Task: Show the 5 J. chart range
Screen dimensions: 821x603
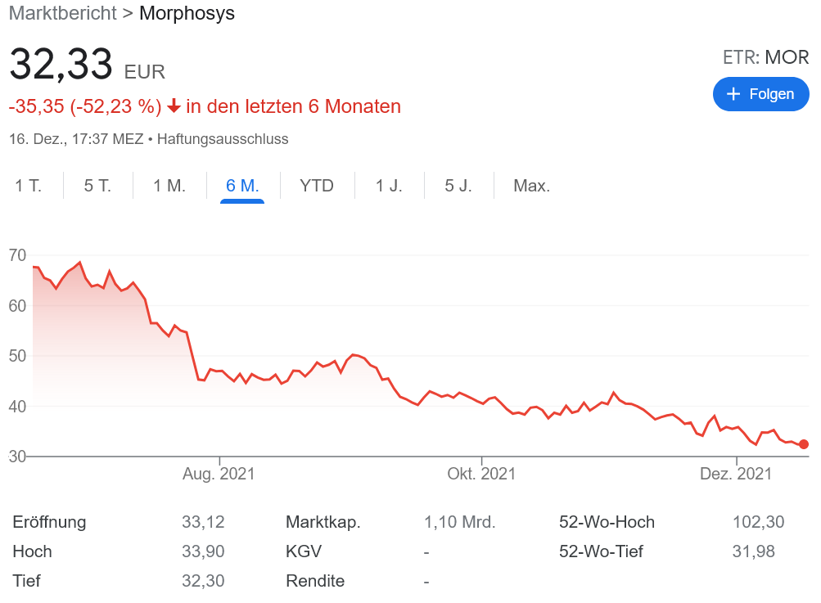Action: pos(458,186)
